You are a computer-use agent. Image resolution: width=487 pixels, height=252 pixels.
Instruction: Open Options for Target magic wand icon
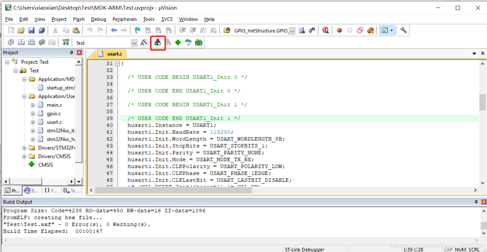coord(144,43)
